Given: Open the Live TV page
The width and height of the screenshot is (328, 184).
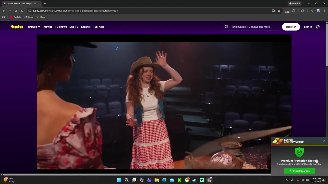Looking at the screenshot, I should pyautogui.click(x=74, y=27).
